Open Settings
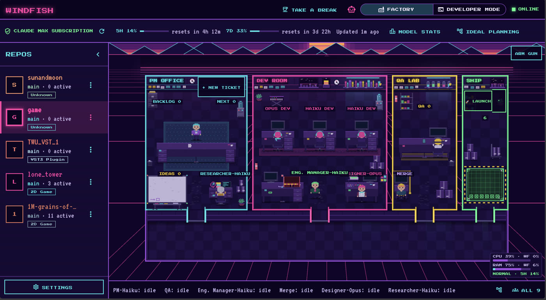Screen dimensions: 546x300 point(54,287)
